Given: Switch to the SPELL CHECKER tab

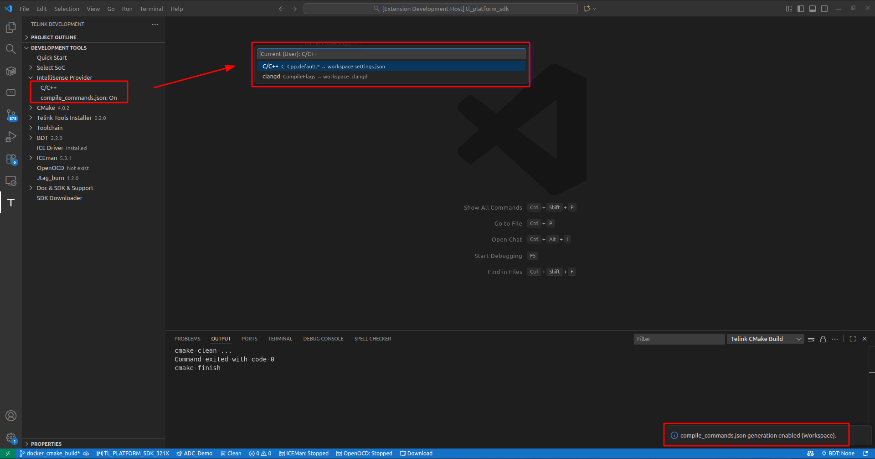Looking at the screenshot, I should coord(372,339).
